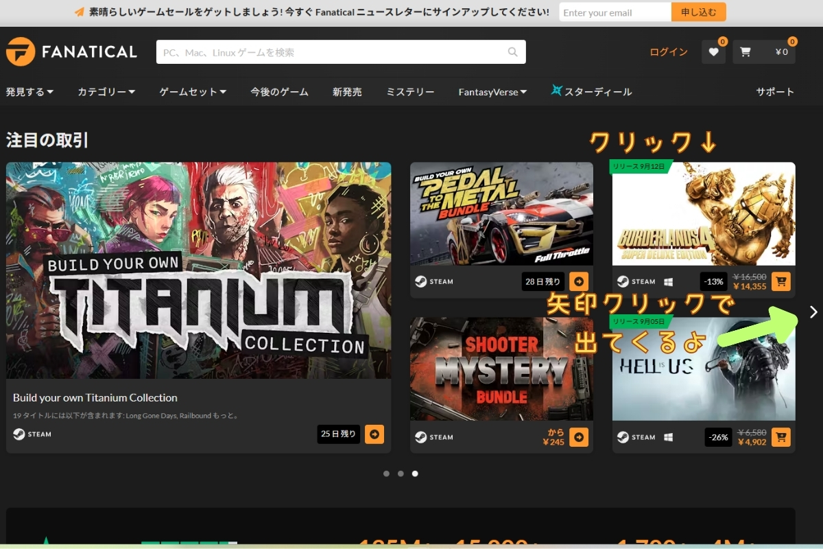Viewport: 823px width, 549px height.
Task: Open the shopping cart showing ¥0
Action: pos(764,52)
